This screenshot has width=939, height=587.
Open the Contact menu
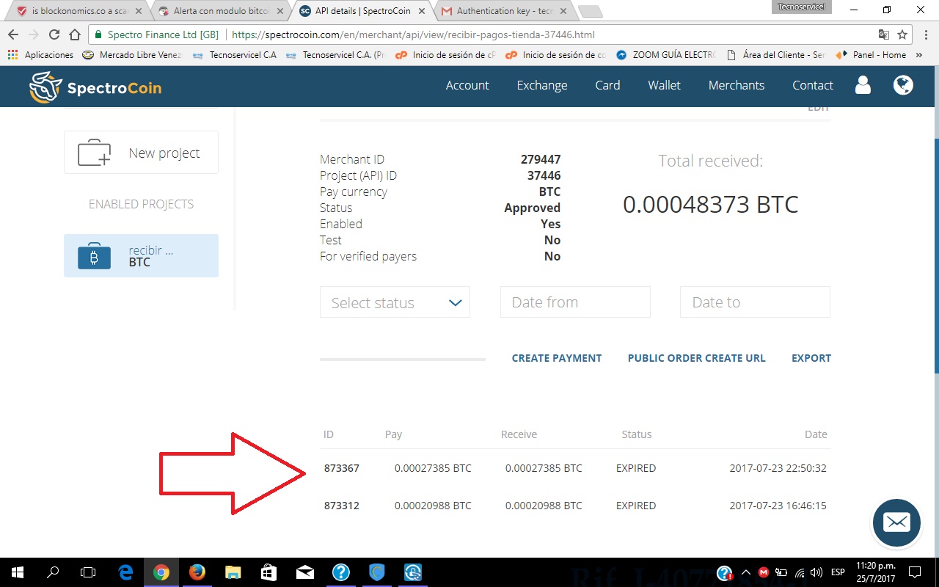point(813,85)
